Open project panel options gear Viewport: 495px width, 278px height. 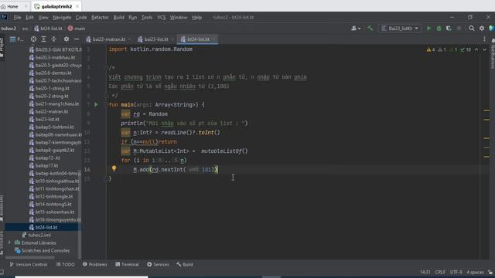pyautogui.click(x=67, y=39)
